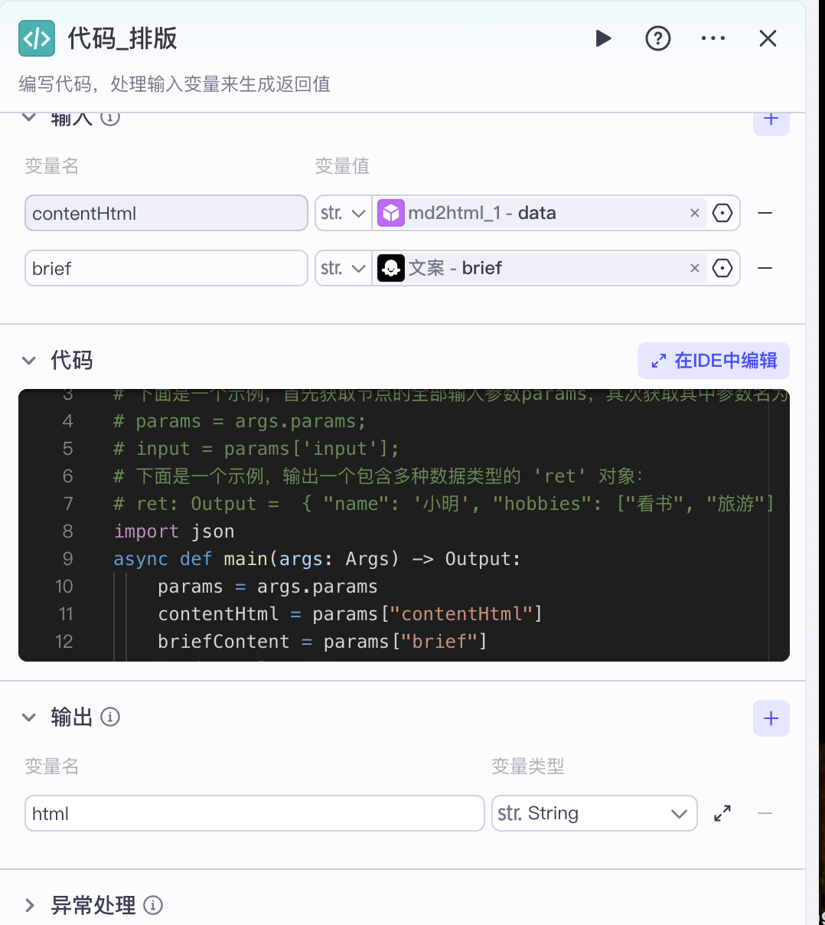Open the editor with 在IDE中编辑 button
Viewport: 825px width, 925px height.
pyautogui.click(x=713, y=361)
